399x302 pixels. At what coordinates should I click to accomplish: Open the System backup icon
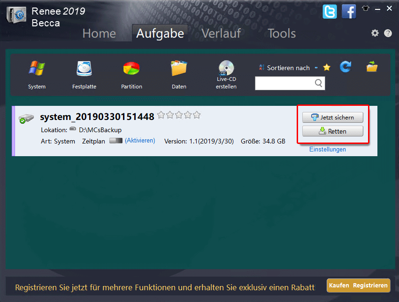tap(37, 69)
